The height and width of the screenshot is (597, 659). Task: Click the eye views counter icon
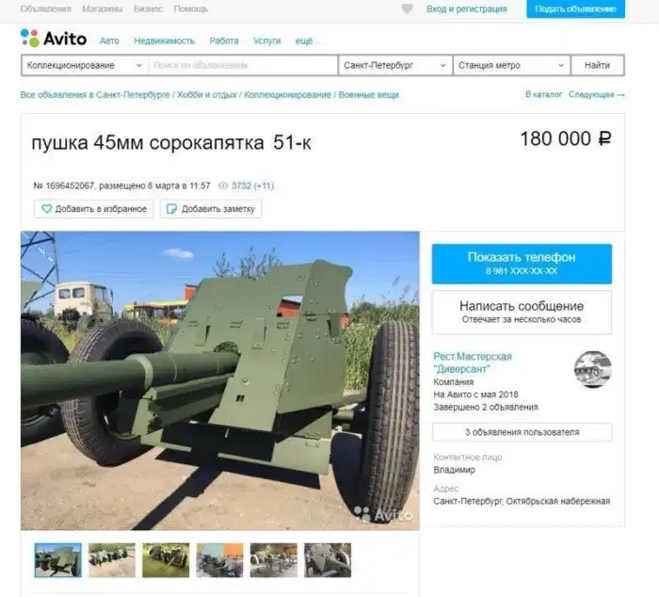(223, 186)
